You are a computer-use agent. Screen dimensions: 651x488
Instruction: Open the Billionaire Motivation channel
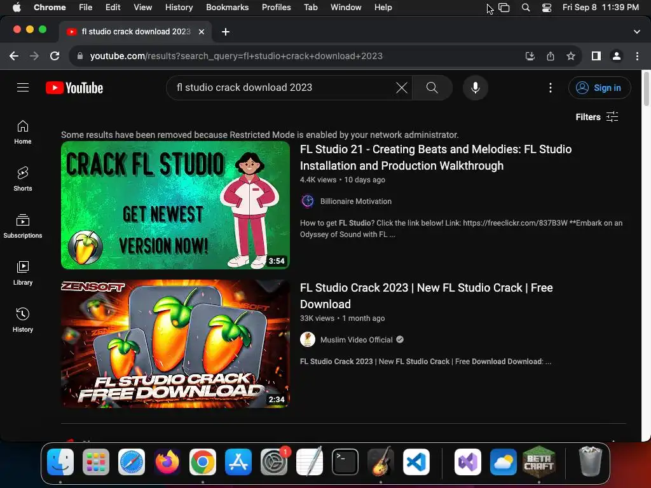tap(356, 201)
